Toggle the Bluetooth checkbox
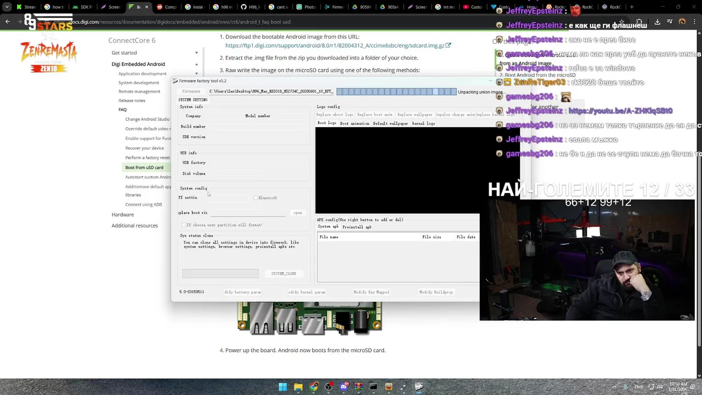This screenshot has width=702, height=395. coord(256,198)
